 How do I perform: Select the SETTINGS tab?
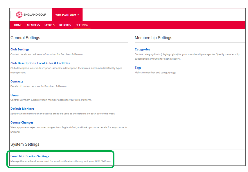coord(82,25)
